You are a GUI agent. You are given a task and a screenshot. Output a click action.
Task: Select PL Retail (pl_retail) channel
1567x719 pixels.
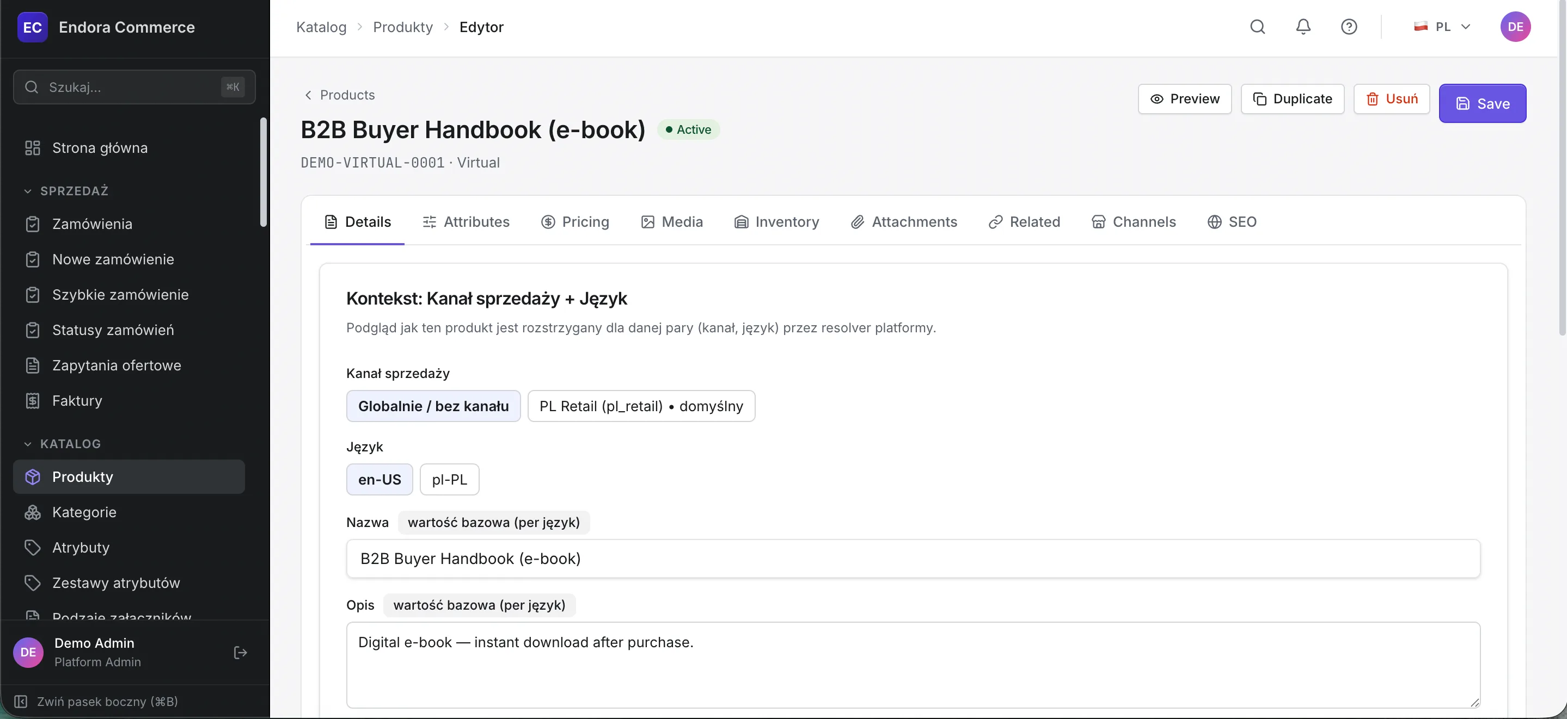(641, 406)
